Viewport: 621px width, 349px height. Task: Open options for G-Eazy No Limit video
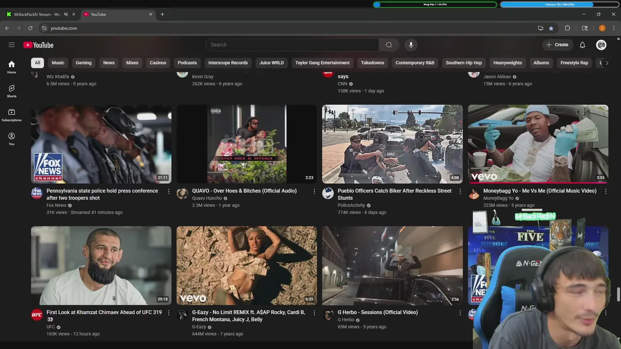pyautogui.click(x=314, y=313)
